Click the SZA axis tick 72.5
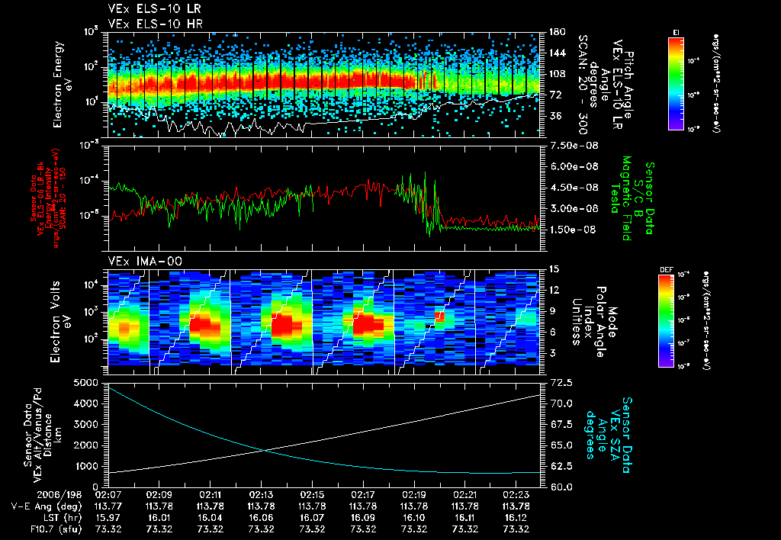The width and height of the screenshot is (781, 540). [x=561, y=383]
